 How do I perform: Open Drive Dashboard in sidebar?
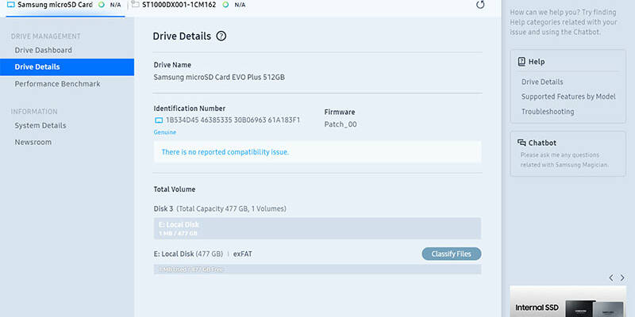coord(44,50)
